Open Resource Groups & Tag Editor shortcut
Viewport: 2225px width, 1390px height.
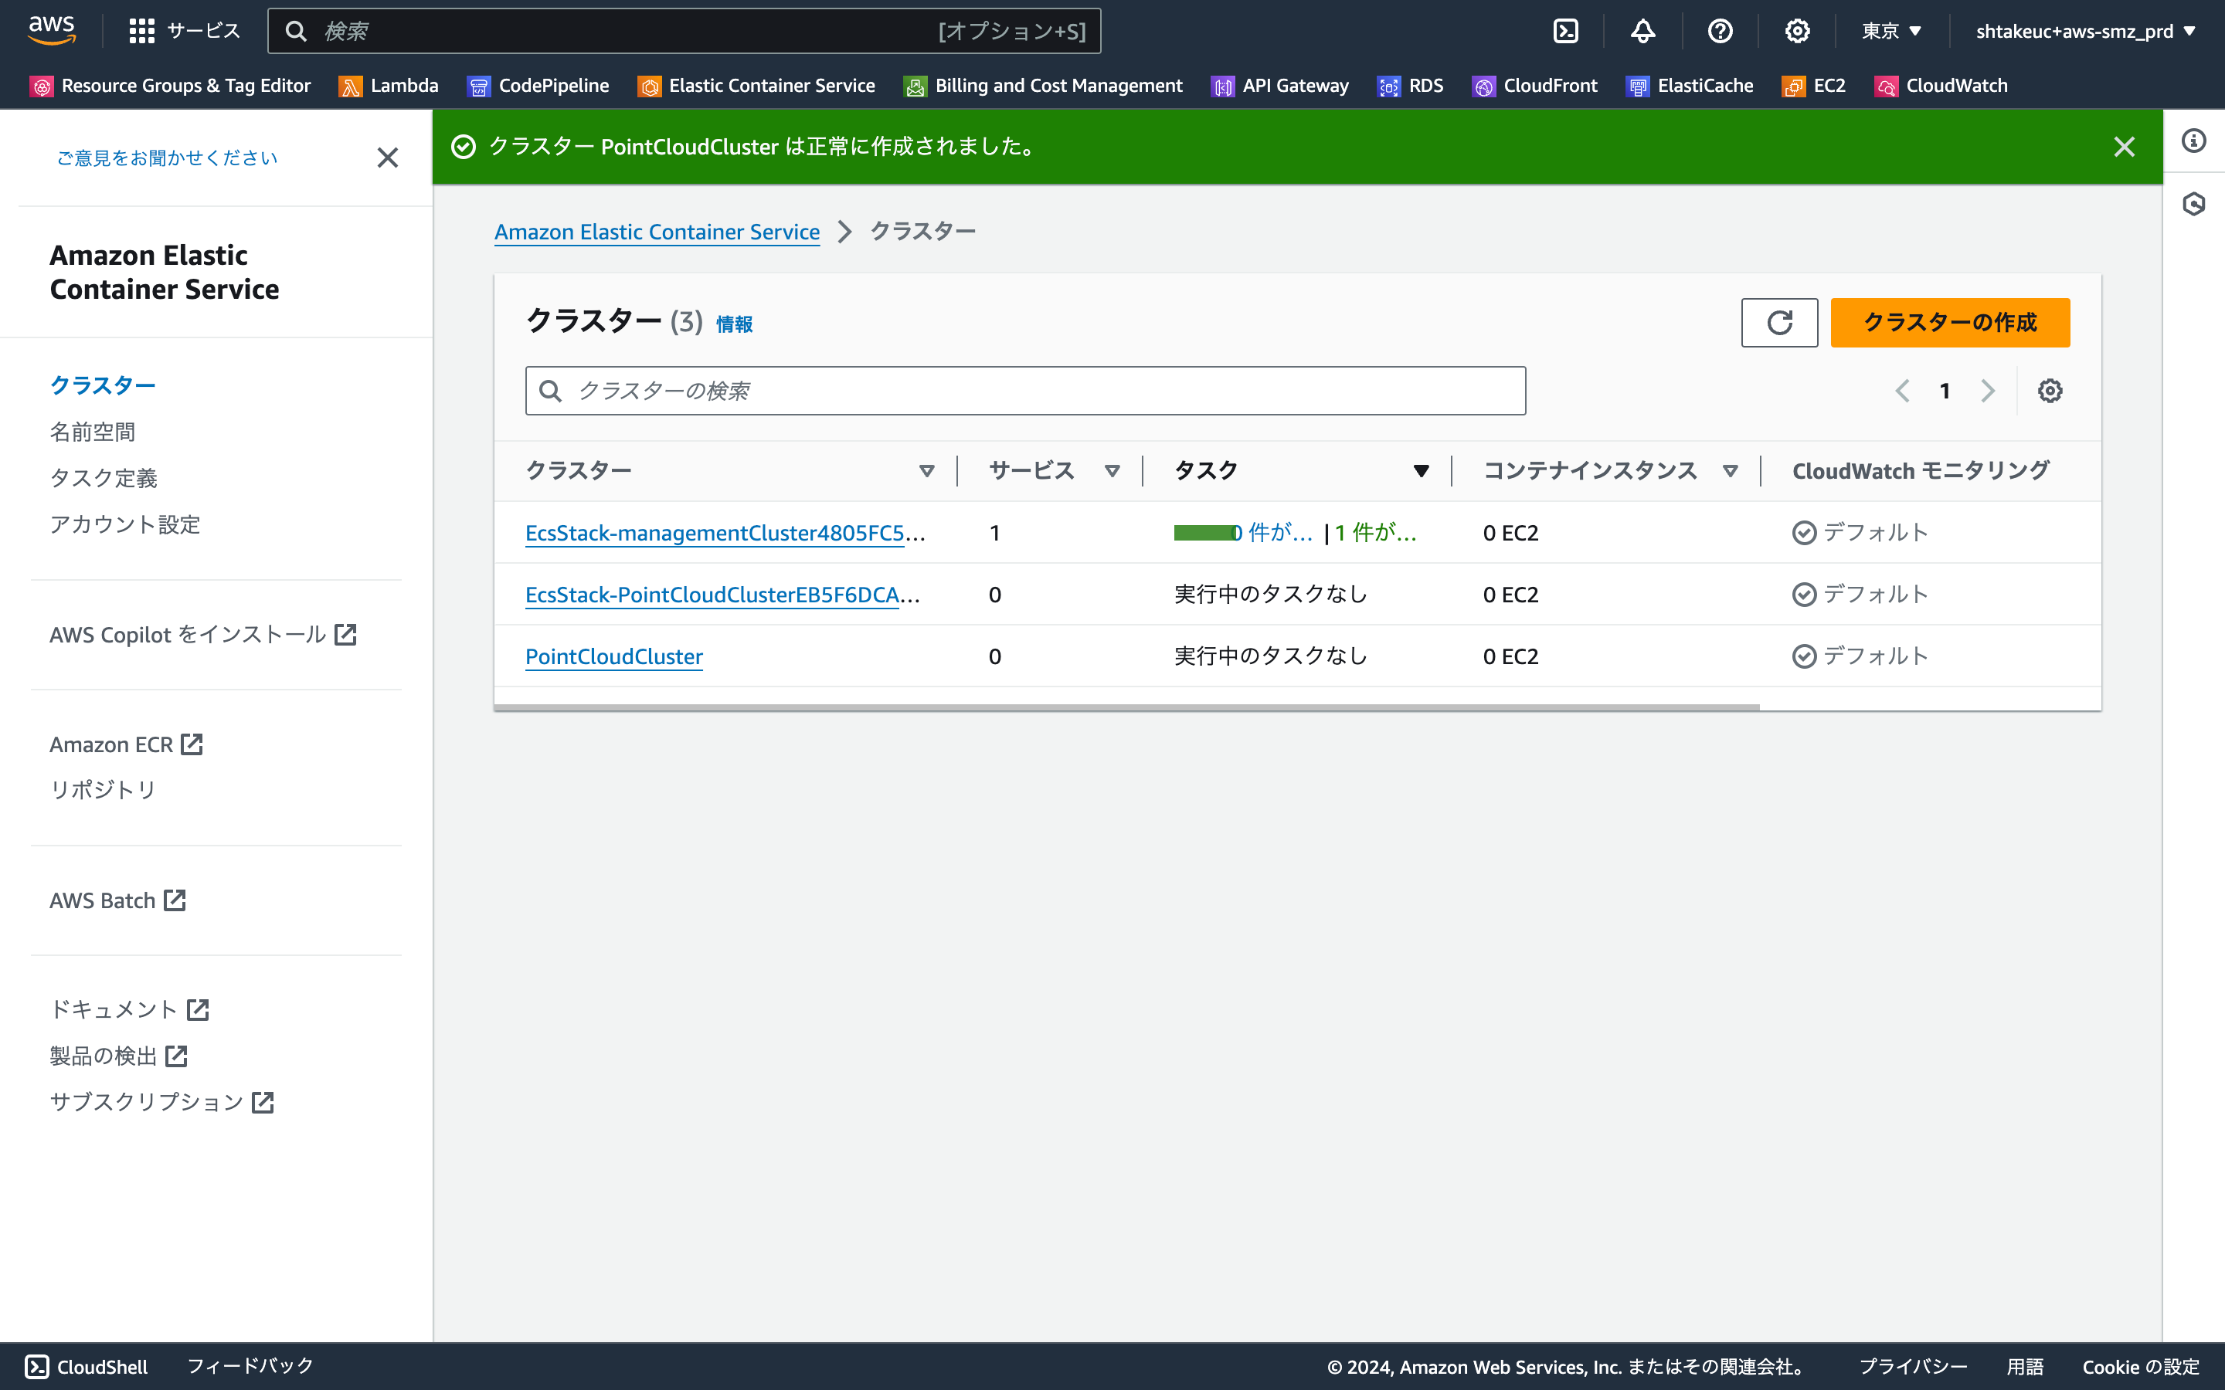(x=170, y=86)
